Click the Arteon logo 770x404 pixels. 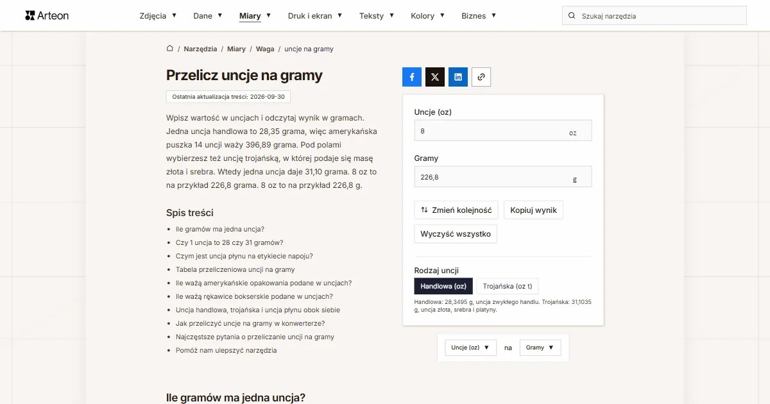tap(47, 15)
